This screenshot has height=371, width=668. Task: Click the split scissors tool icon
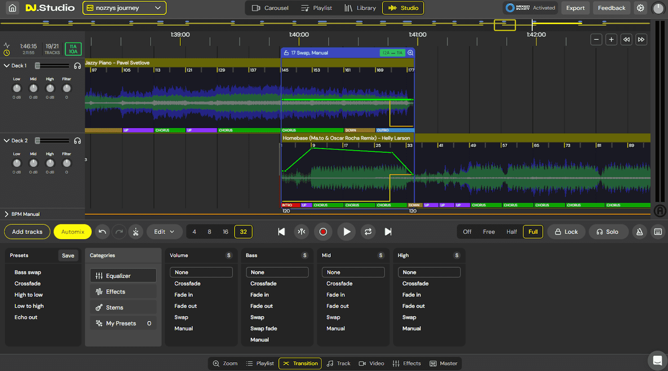pos(136,232)
